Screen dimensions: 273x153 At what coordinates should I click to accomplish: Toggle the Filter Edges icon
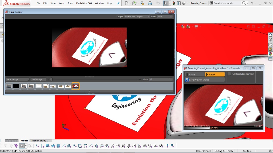(x=42, y=146)
